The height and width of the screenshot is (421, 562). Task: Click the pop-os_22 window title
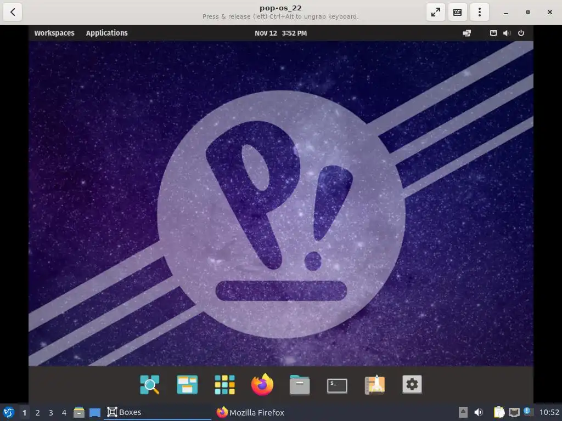tap(280, 8)
